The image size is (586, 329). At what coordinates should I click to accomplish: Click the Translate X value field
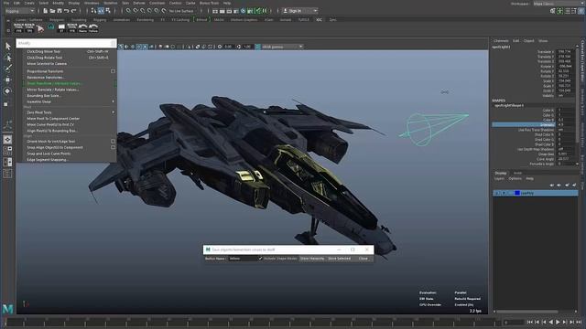point(565,51)
